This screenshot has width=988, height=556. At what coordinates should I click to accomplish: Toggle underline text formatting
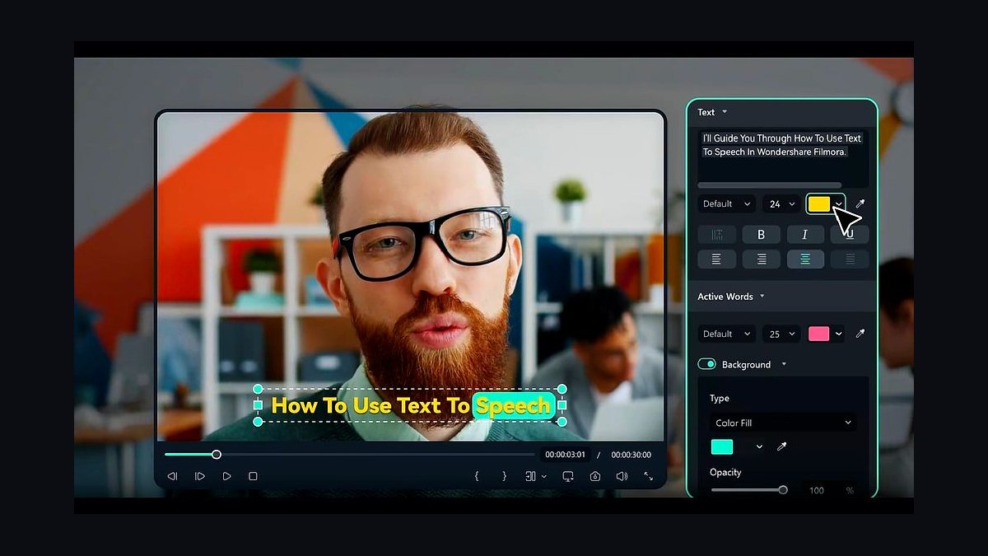pos(851,235)
